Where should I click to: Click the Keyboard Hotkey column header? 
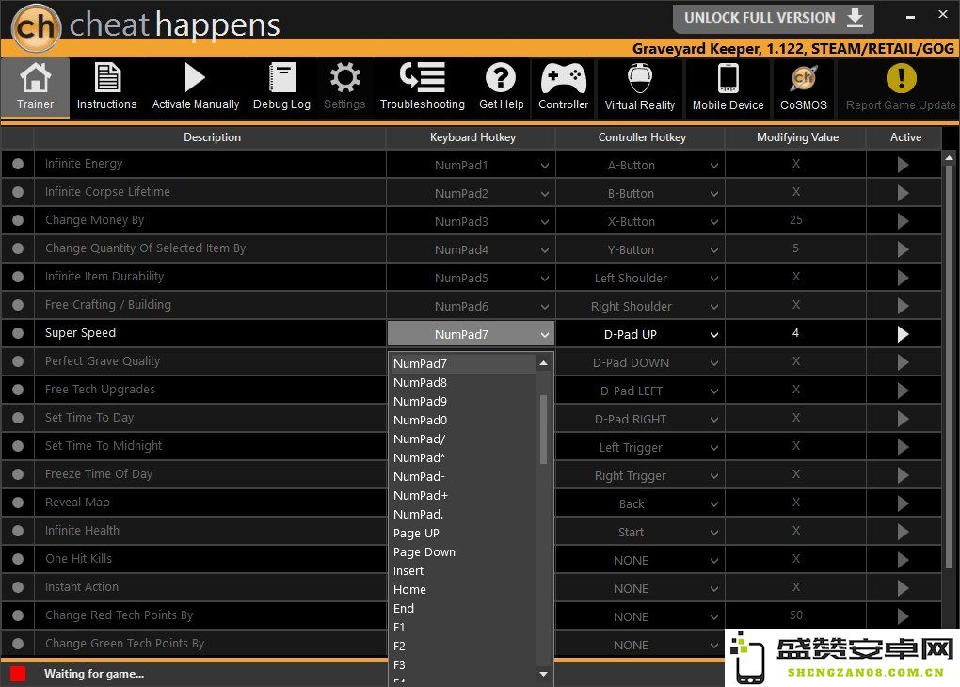472,137
